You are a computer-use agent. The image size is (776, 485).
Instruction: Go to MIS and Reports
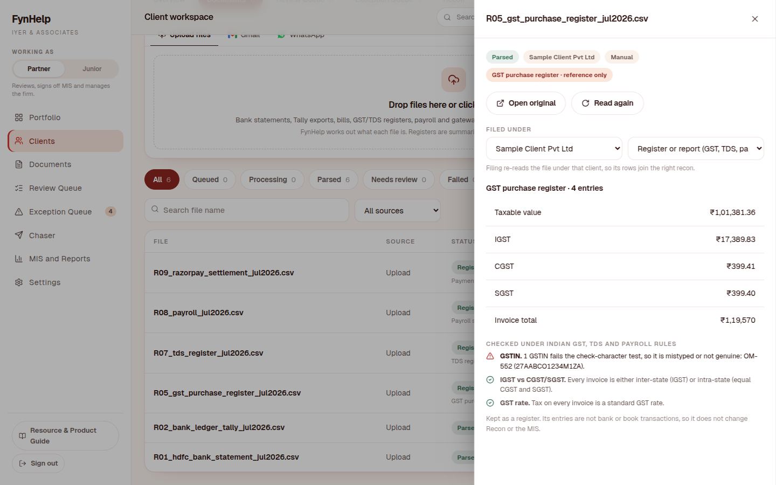[66, 259]
